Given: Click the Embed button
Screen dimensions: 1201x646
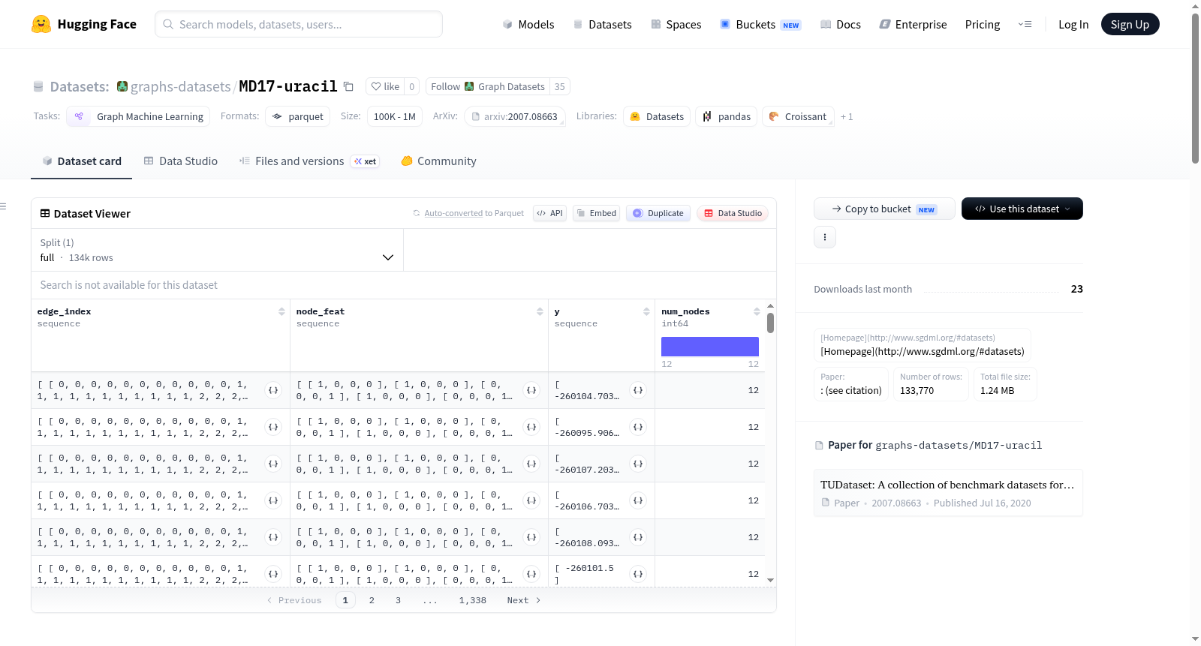Looking at the screenshot, I should [x=596, y=213].
